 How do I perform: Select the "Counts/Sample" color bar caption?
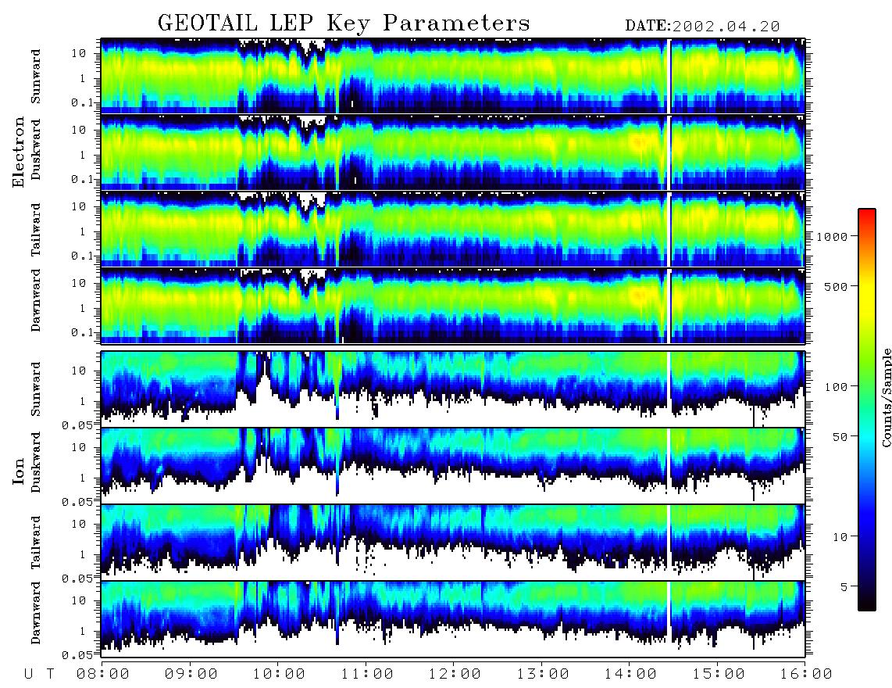886,397
